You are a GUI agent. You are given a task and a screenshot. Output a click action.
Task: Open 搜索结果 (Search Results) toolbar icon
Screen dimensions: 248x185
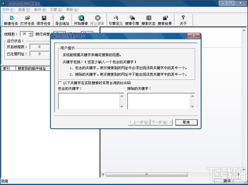pyautogui.click(x=165, y=20)
